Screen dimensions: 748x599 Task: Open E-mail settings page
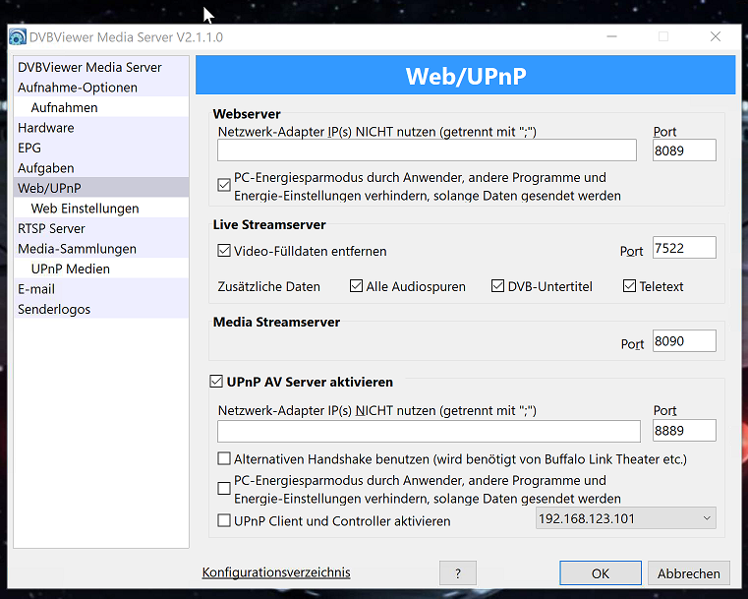(101, 289)
